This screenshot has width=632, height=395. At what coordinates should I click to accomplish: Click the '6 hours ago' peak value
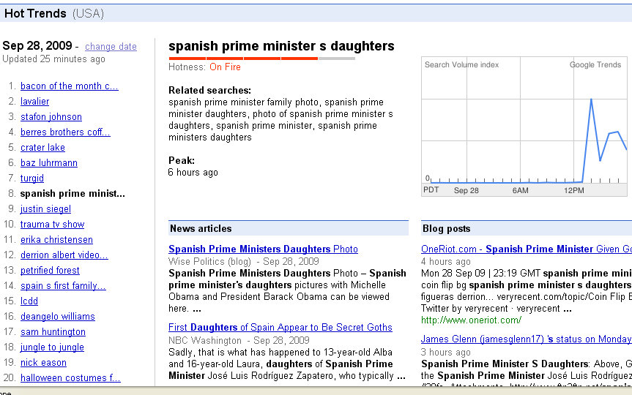click(x=193, y=173)
